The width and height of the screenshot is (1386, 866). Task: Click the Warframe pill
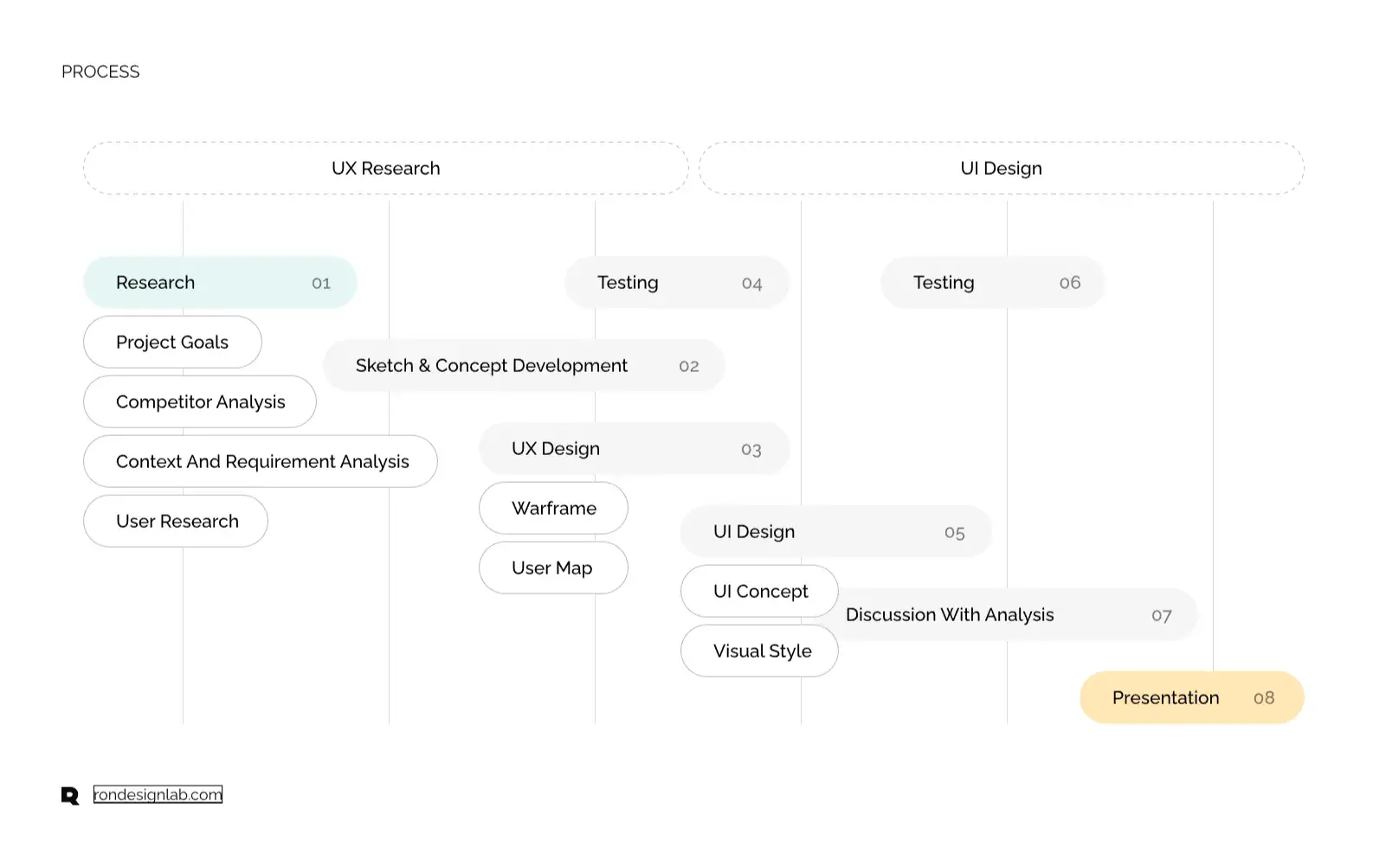pyautogui.click(x=553, y=508)
